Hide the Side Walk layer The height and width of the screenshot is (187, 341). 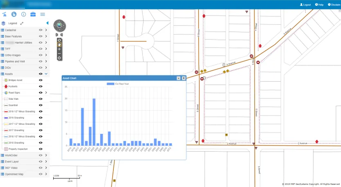click(x=41, y=99)
